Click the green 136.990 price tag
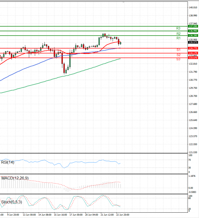 pyautogui.click(x=193, y=31)
